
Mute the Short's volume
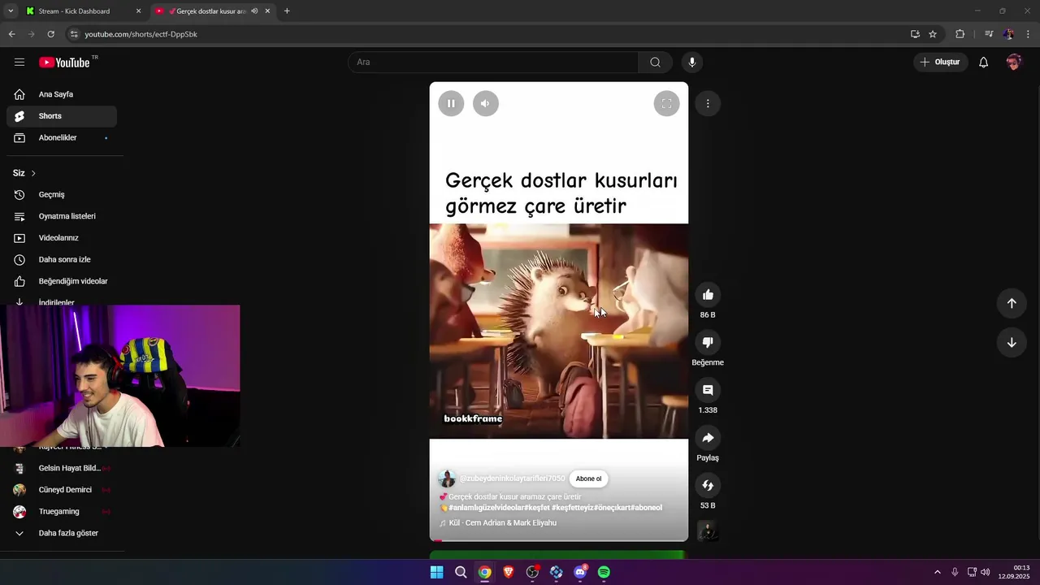[x=485, y=103]
